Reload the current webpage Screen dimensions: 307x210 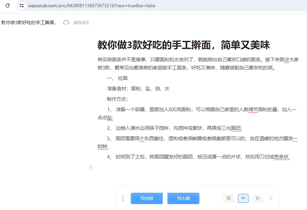[7, 6]
